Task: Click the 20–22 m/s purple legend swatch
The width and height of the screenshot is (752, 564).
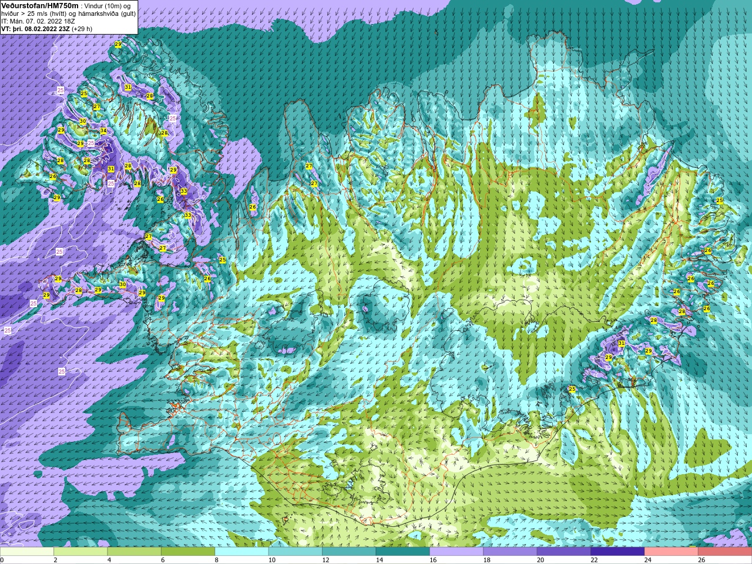Action: [564, 552]
